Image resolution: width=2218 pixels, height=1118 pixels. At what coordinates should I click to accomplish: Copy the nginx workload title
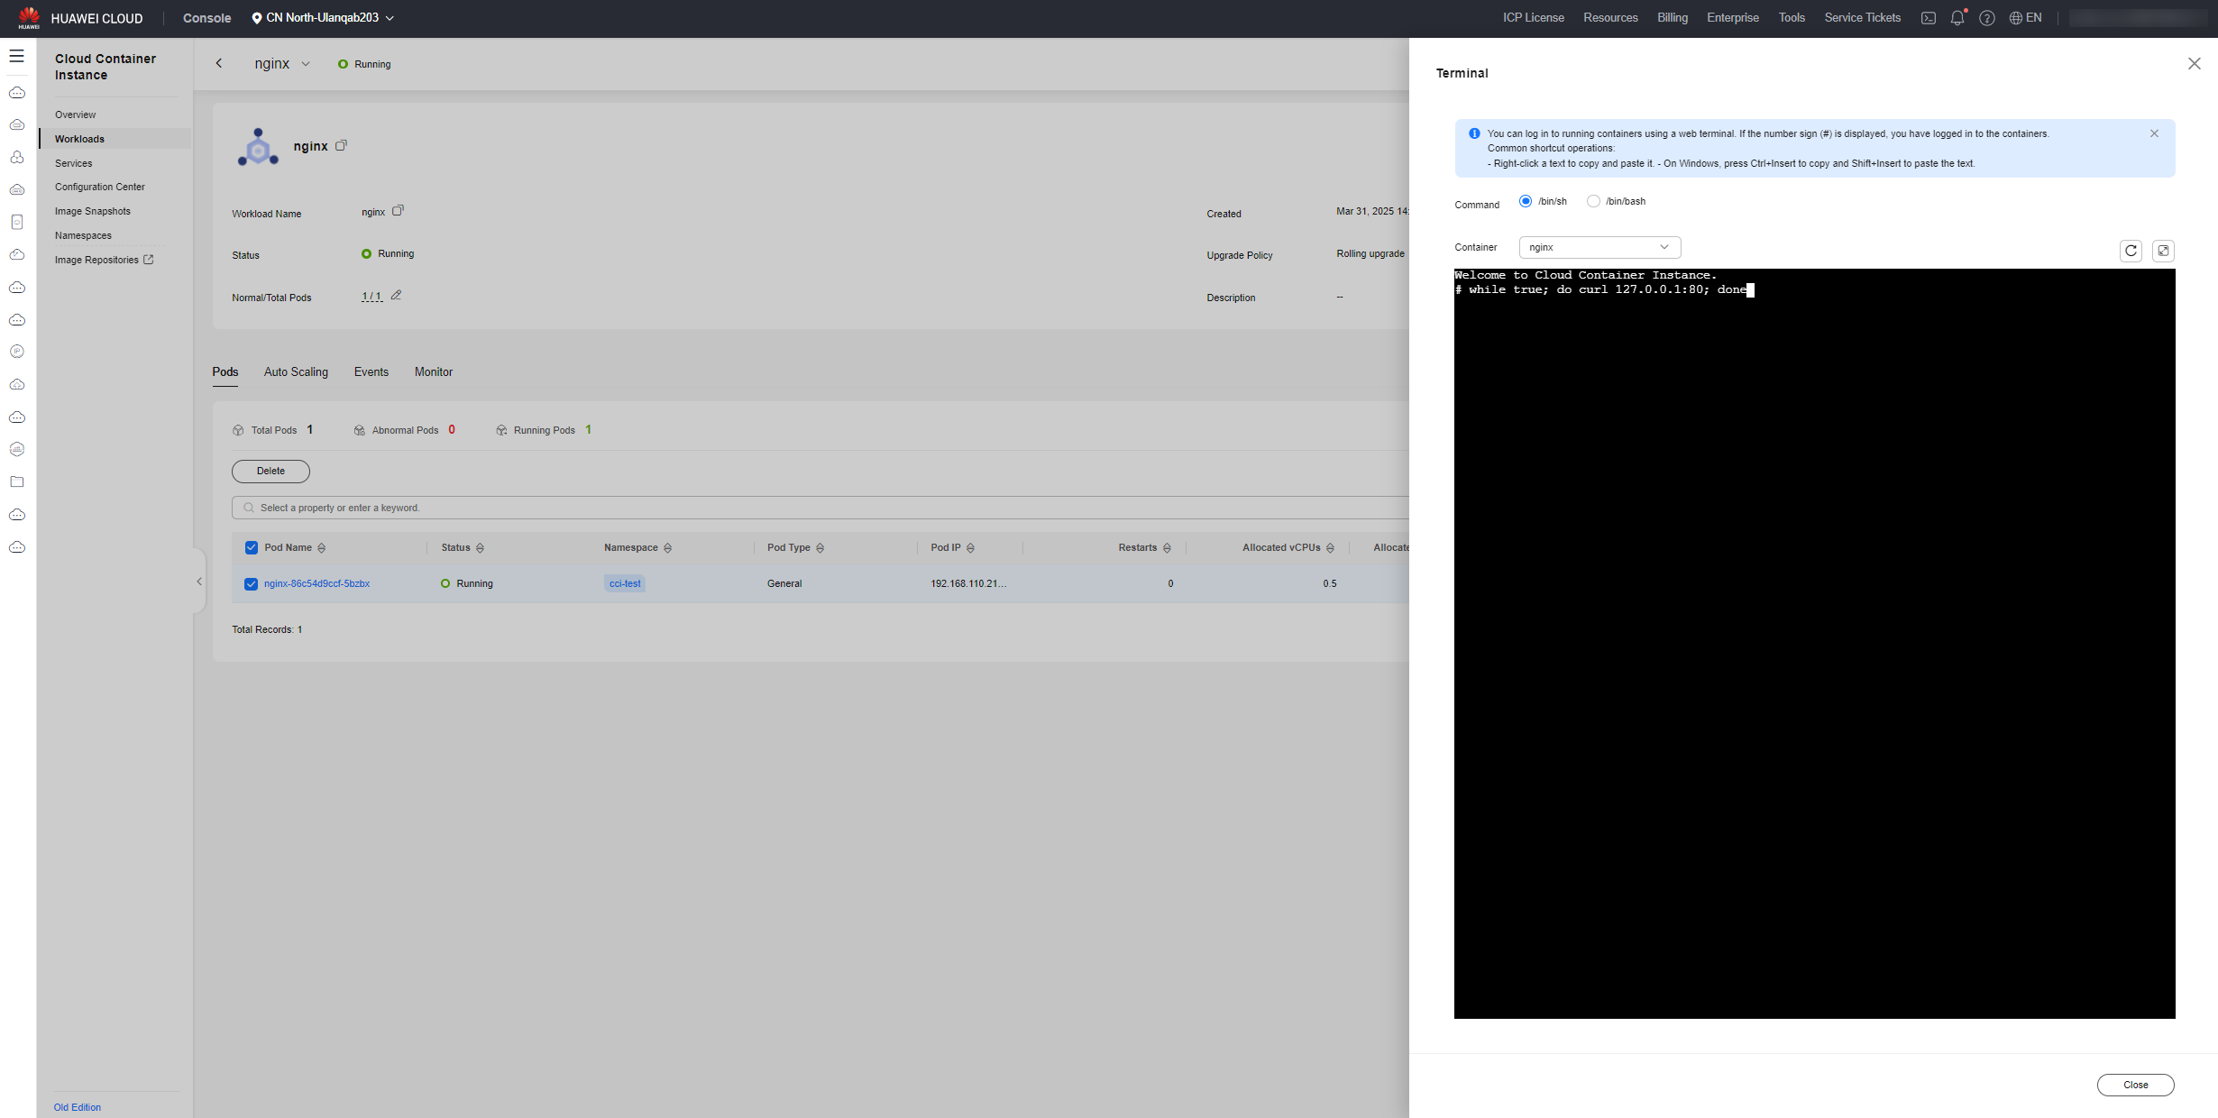click(x=341, y=145)
